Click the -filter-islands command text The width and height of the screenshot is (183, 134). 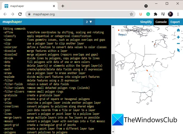(14, 88)
